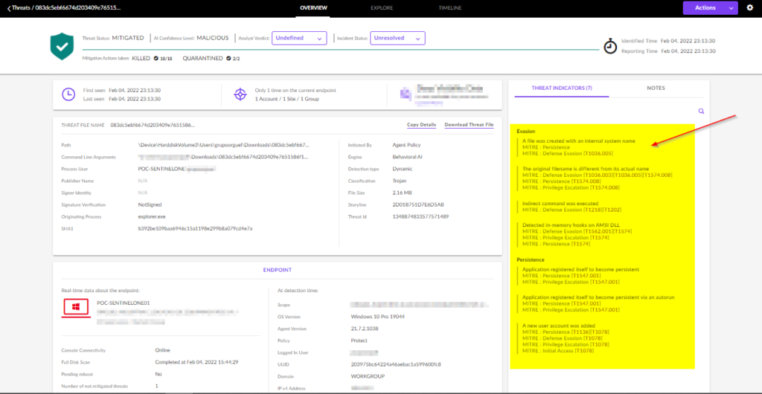Click the stopwatch icon beside Identified Time
The image size is (762, 394).
[x=609, y=45]
